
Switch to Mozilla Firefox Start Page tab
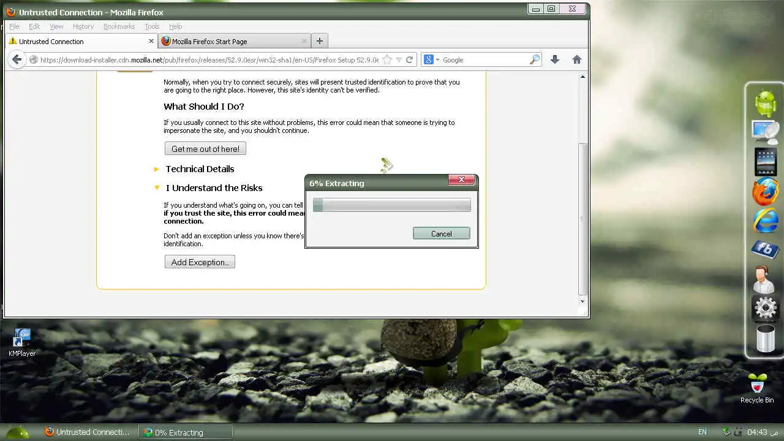pyautogui.click(x=234, y=41)
